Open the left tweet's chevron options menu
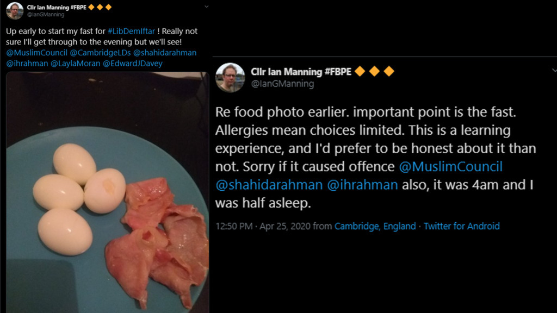This screenshot has height=313, width=557. coord(206,7)
